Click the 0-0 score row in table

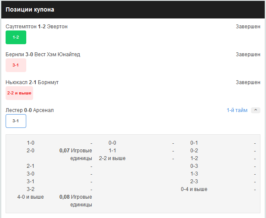pos(112,143)
